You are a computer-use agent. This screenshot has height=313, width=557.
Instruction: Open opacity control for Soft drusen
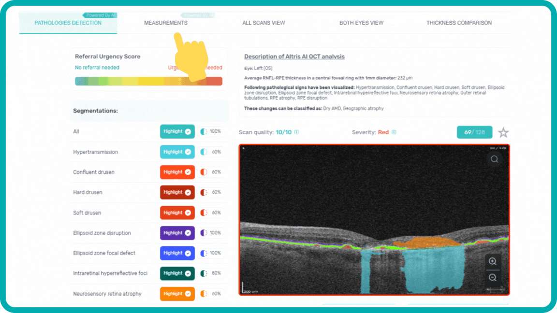pos(204,213)
